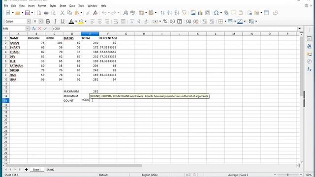Open the File menu
The height and width of the screenshot is (177, 315).
click(x=6, y=6)
